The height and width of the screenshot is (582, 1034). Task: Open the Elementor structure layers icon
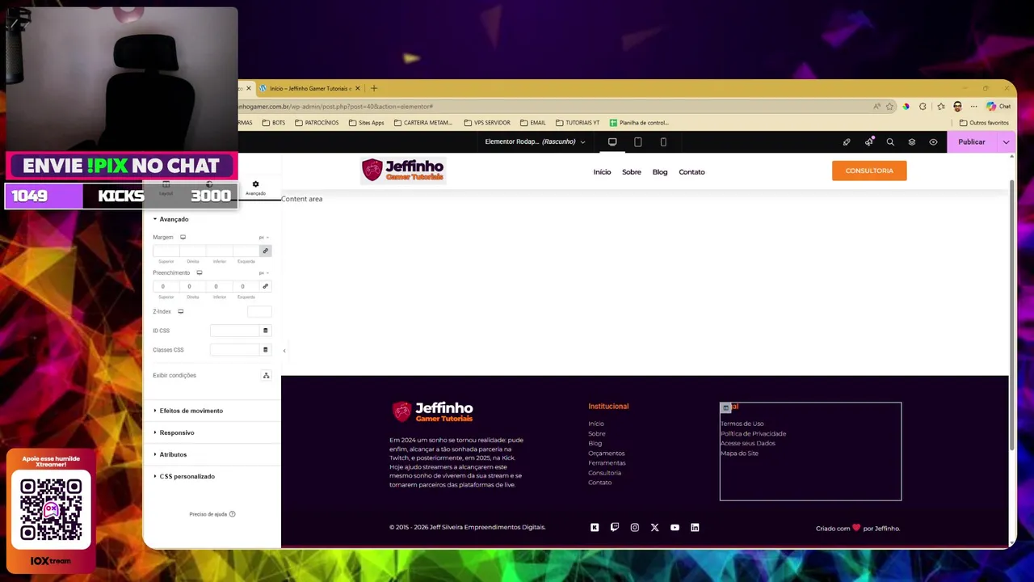pos(912,142)
